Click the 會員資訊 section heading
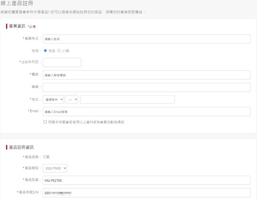 pos(17,26)
